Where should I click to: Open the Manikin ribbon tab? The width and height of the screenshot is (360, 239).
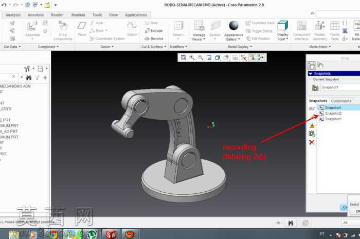coord(78,15)
